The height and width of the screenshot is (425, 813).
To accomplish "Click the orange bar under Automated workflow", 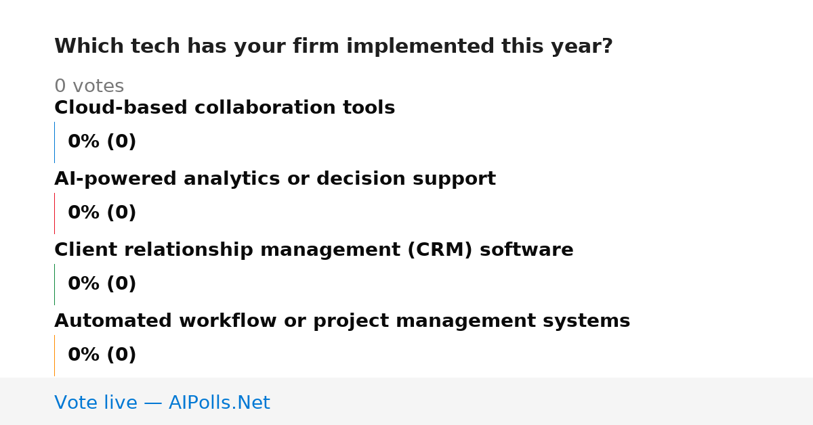I will 55,355.
